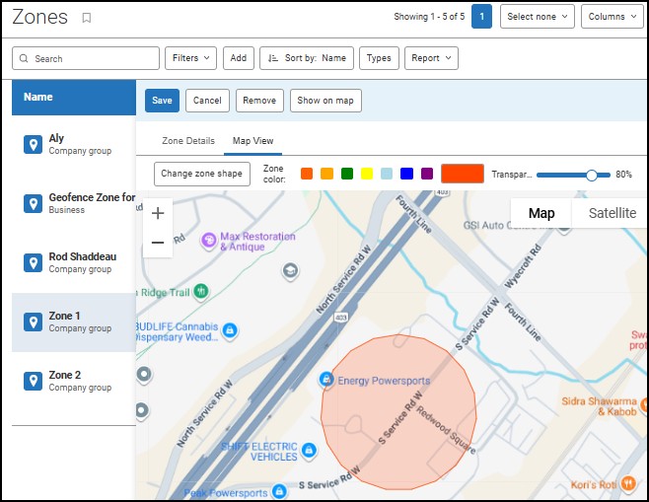Switch map to standard Map view
The width and height of the screenshot is (649, 502).
pyautogui.click(x=541, y=213)
